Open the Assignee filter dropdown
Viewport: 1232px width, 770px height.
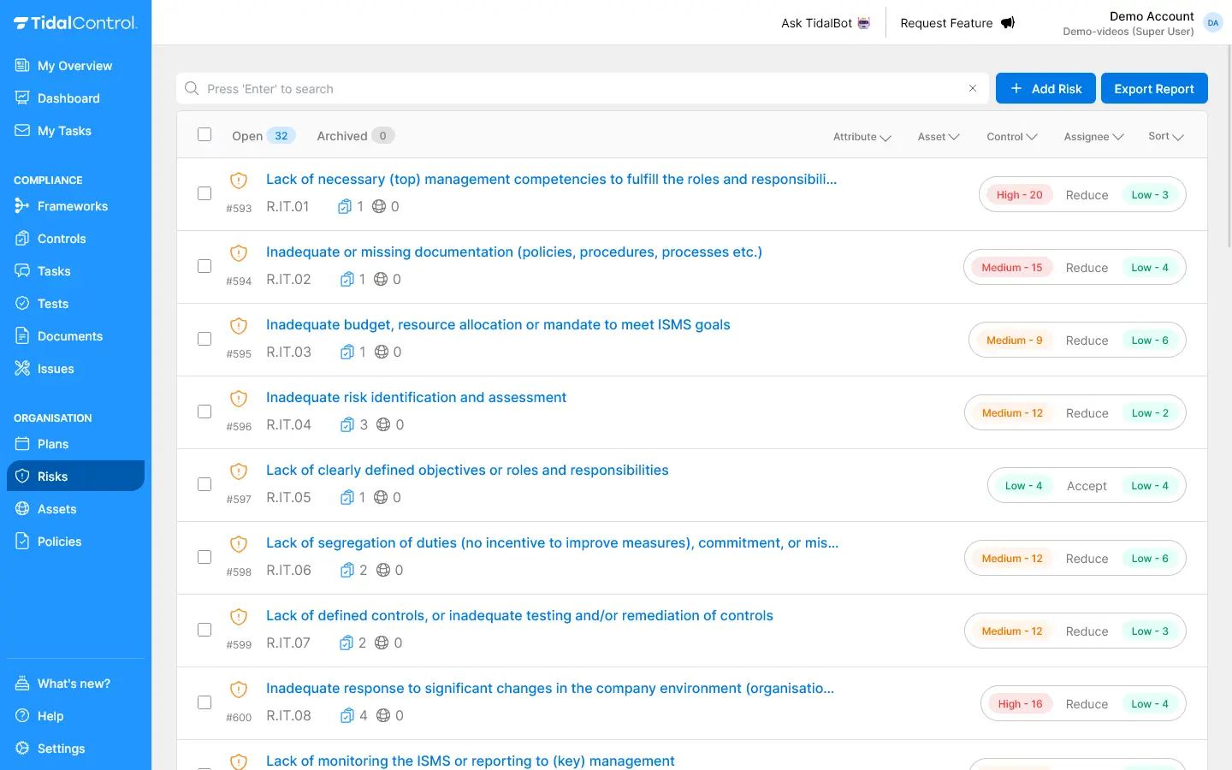1093,137
